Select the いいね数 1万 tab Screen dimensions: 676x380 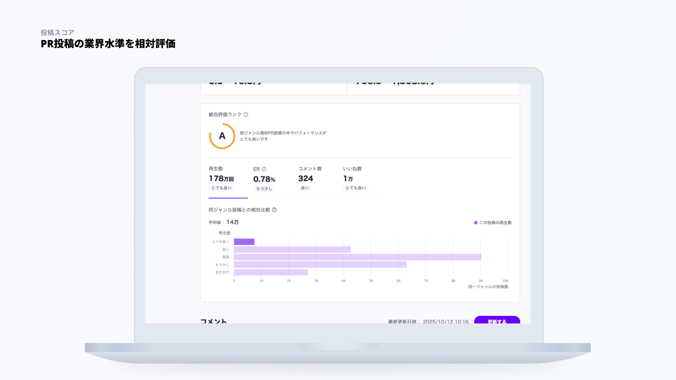pos(363,181)
